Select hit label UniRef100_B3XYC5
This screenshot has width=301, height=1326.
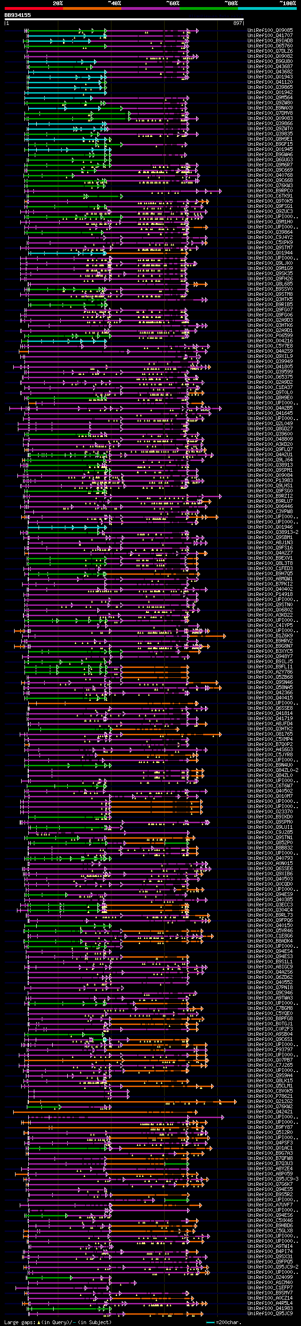[270, 651]
